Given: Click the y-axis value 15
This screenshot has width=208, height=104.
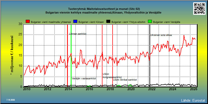Looking at the screenshot, I should pyautogui.click(x=20, y=56).
